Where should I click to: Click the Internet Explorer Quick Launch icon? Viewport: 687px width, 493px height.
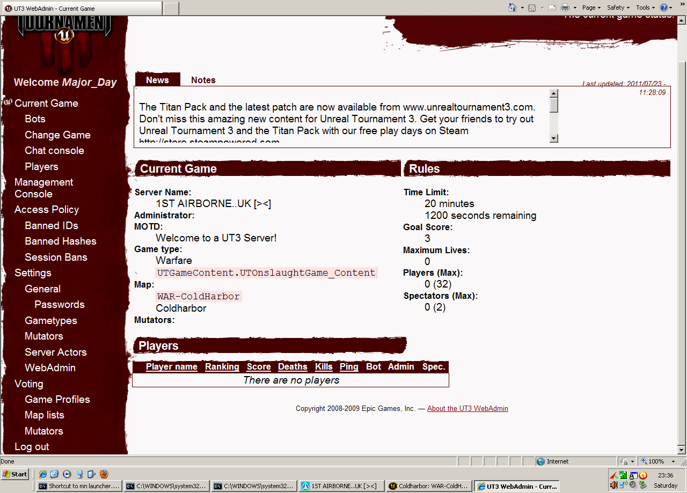(42, 474)
